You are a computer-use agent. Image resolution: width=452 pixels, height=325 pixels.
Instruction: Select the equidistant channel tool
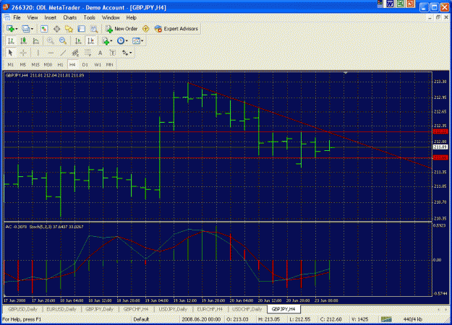75,53
